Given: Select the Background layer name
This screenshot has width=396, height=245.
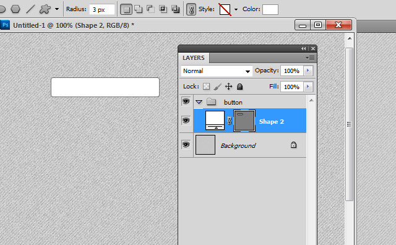Looking at the screenshot, I should [x=238, y=146].
